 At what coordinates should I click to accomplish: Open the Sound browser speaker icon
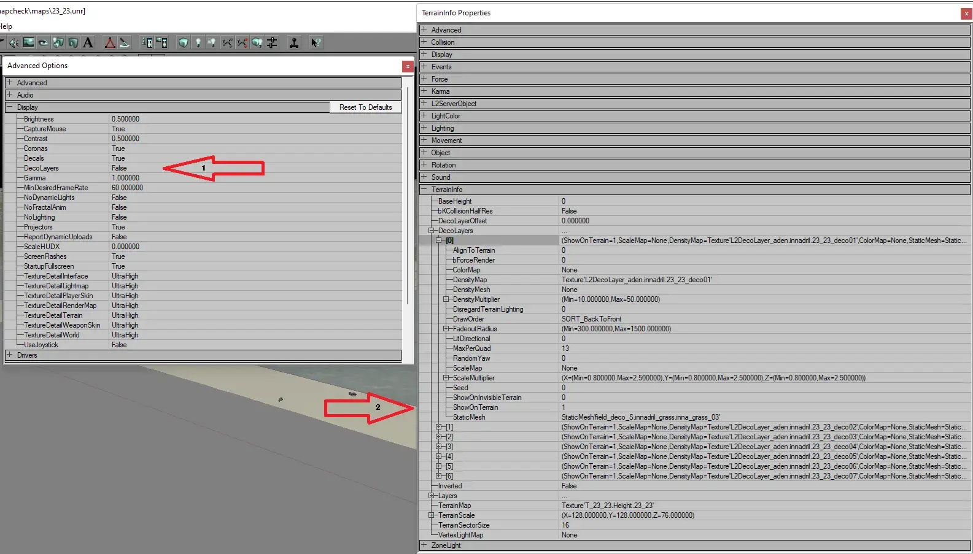point(14,42)
